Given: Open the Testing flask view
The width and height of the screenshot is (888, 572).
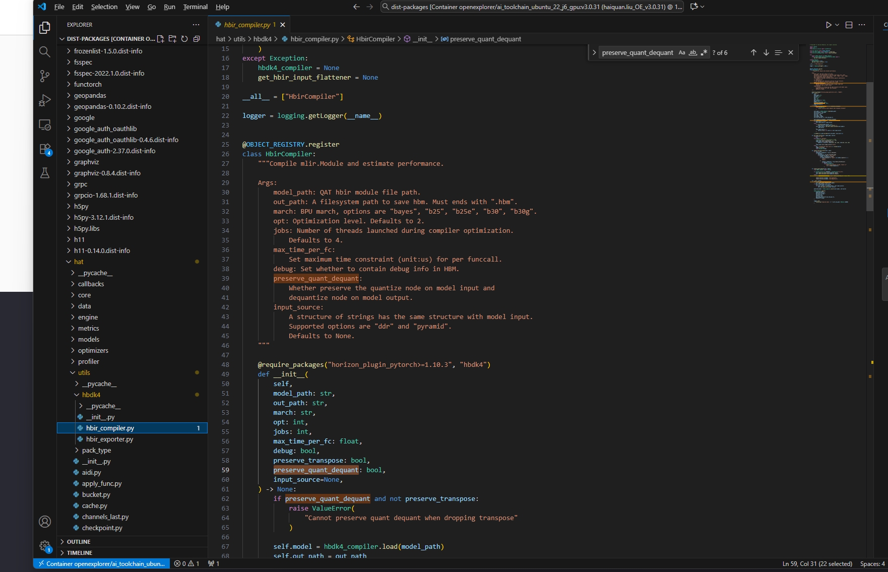Looking at the screenshot, I should click(x=45, y=173).
